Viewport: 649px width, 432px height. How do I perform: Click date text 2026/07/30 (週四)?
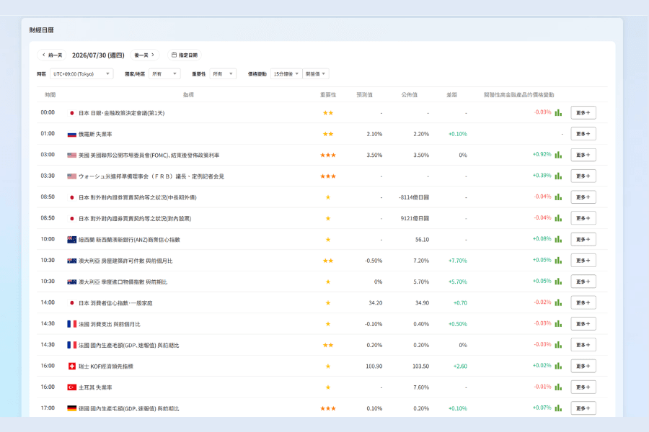tap(98, 55)
